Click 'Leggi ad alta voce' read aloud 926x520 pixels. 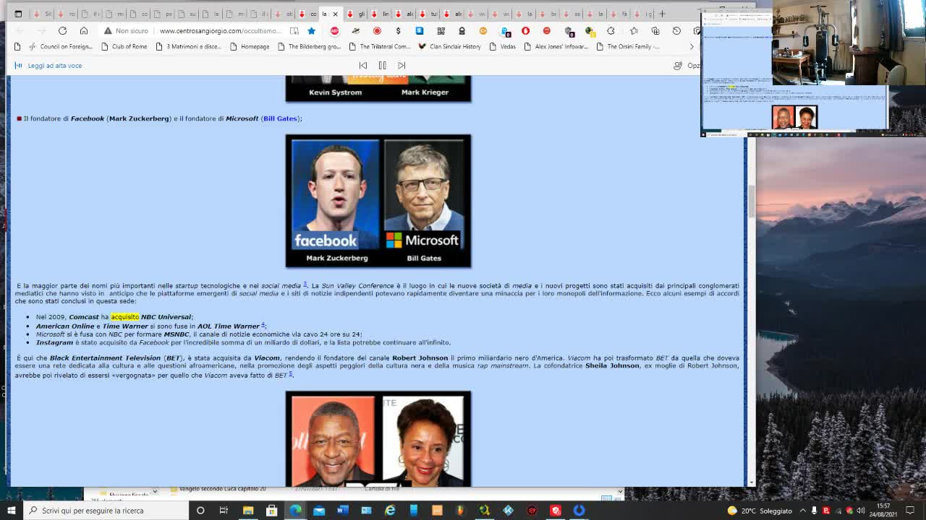pos(48,66)
